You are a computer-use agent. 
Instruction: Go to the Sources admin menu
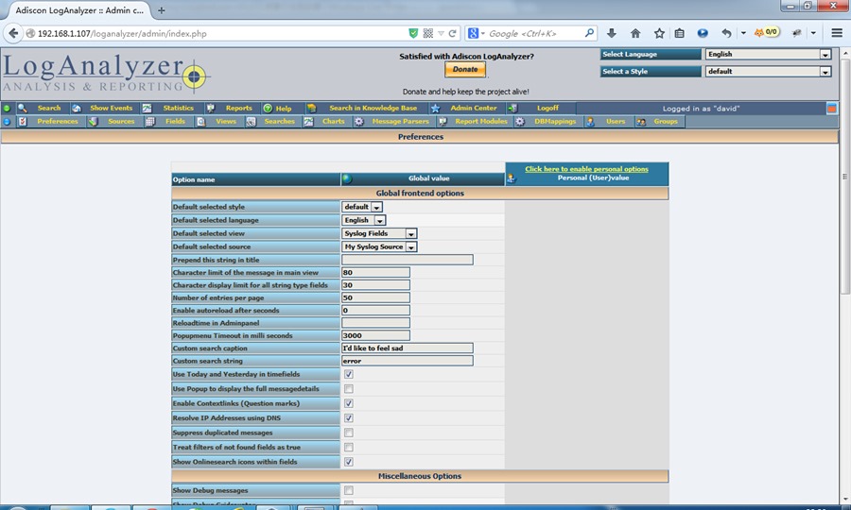pos(121,122)
